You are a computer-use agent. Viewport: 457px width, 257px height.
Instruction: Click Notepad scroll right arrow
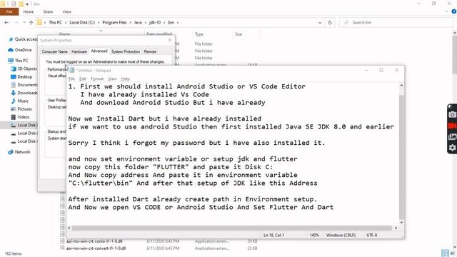(x=396, y=228)
